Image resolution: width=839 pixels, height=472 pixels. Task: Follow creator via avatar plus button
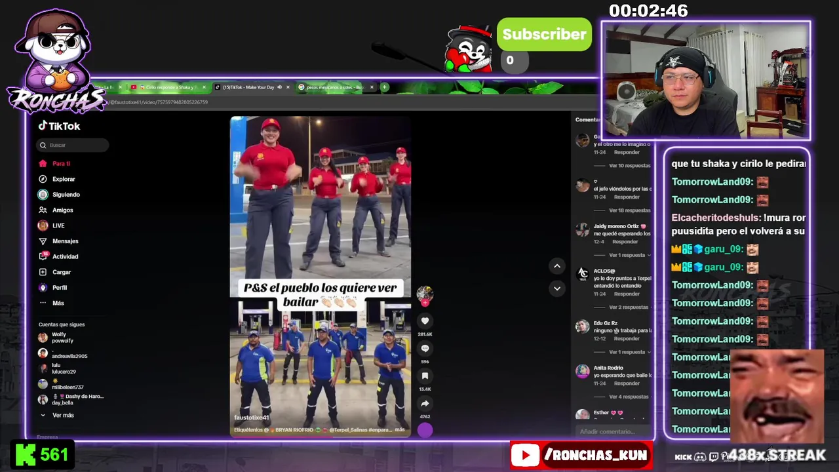pyautogui.click(x=425, y=303)
